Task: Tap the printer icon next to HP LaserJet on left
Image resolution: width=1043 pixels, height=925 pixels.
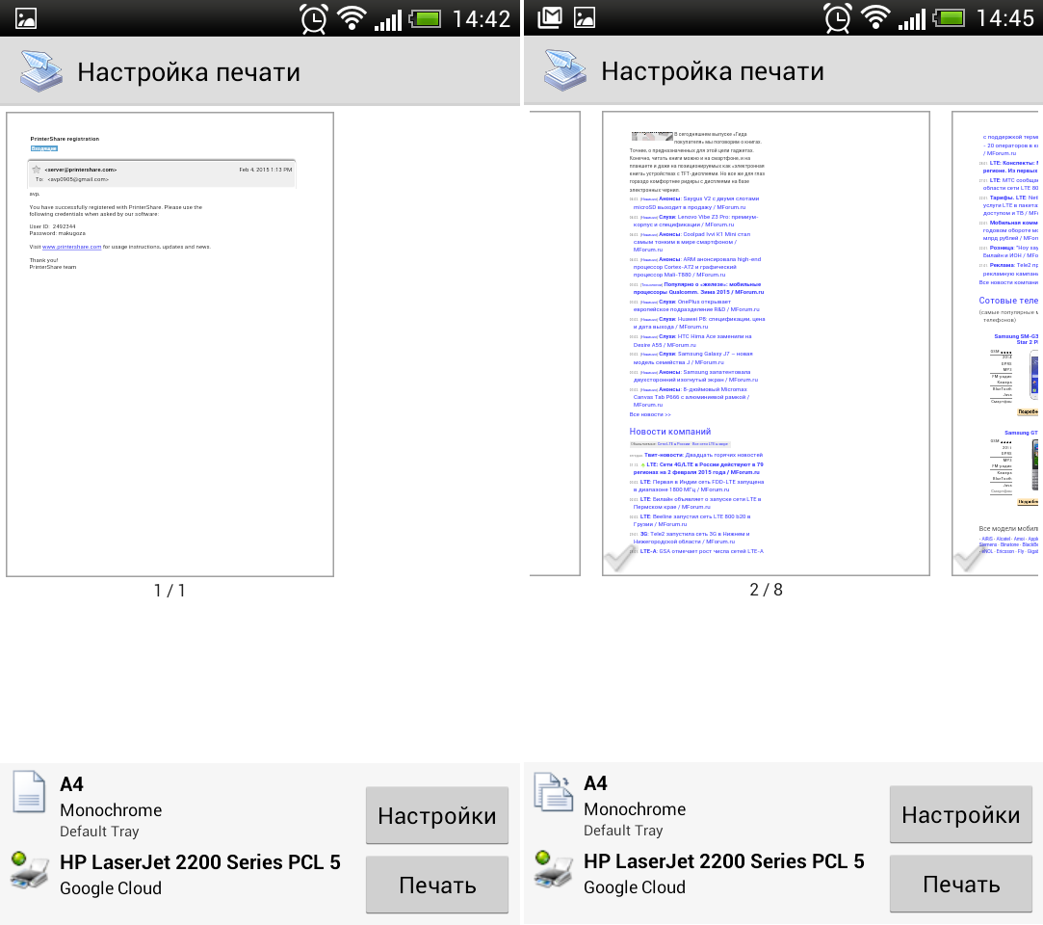Action: pos(29,869)
